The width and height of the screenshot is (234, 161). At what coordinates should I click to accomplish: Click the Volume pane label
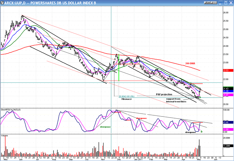[x=4, y=135]
